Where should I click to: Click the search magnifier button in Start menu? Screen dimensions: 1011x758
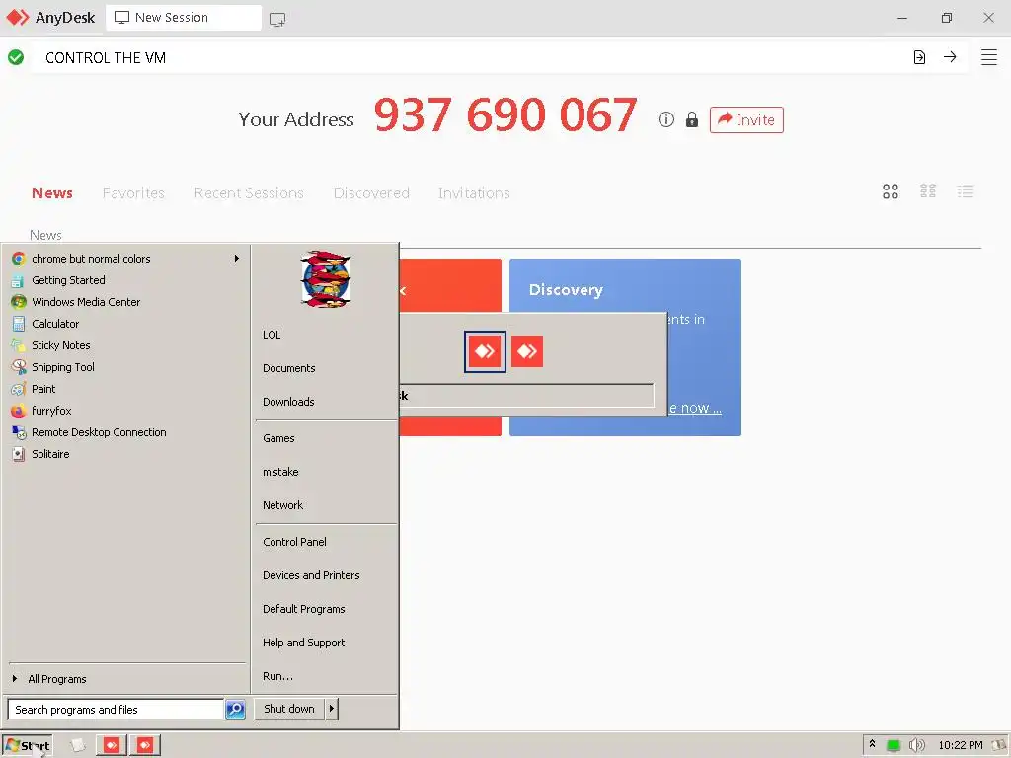click(x=235, y=709)
